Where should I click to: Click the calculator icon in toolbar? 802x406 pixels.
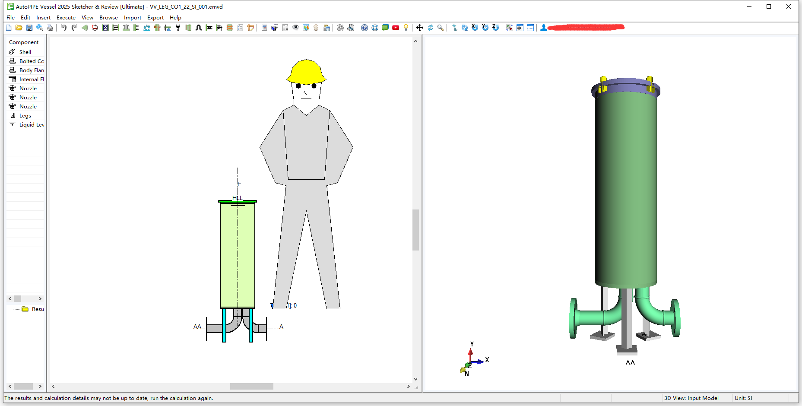(x=264, y=28)
